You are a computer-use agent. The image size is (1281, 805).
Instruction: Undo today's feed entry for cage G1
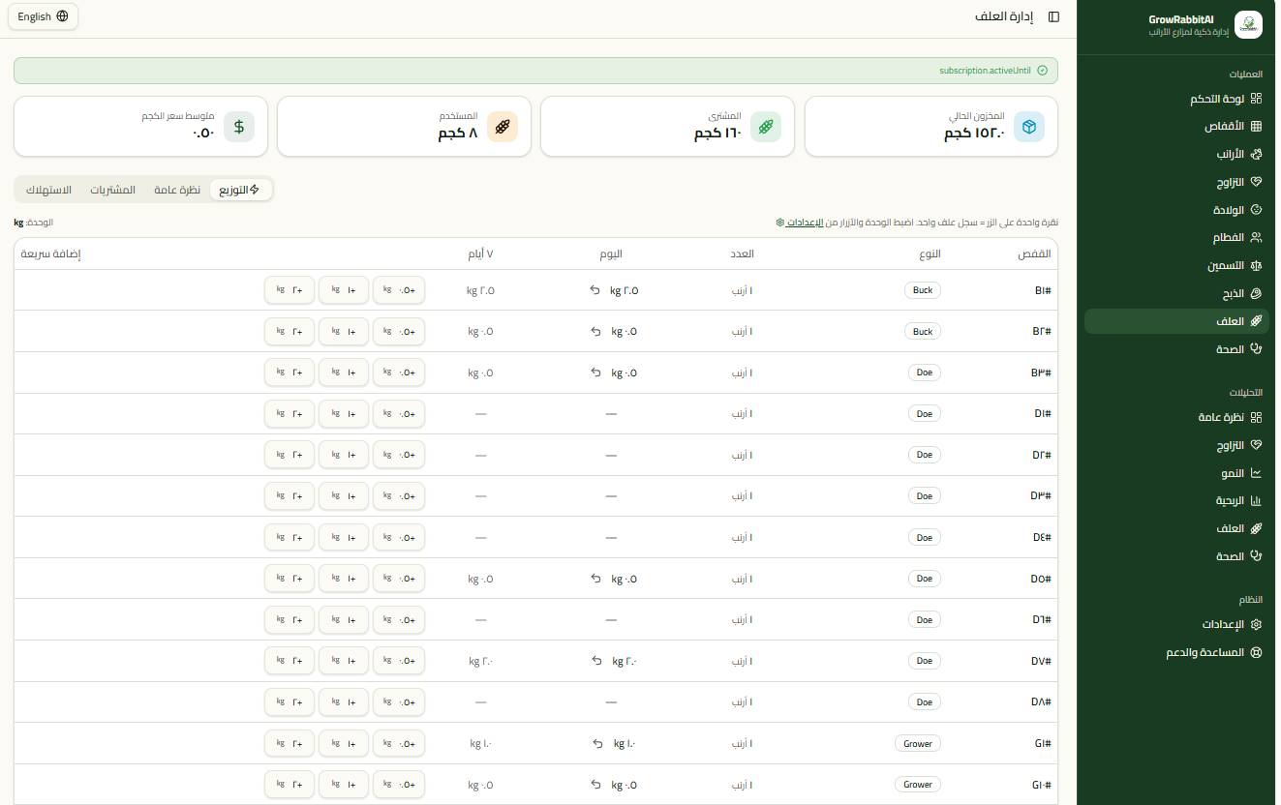(598, 744)
